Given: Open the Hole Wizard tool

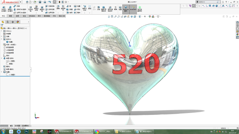Looking at the screenshot, I should click(36, 9).
